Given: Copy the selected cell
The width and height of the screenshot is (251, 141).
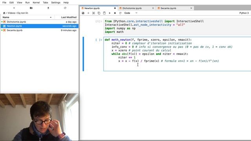Looking at the screenshot, I should coord(99,13).
